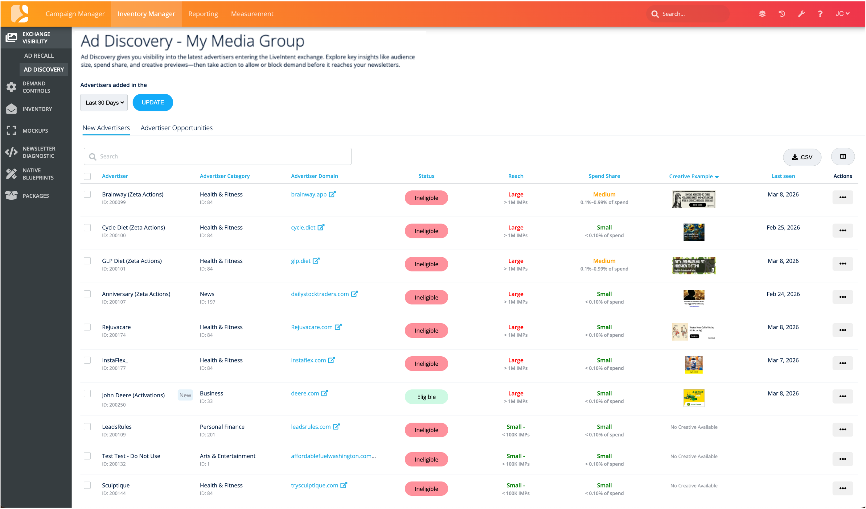Click the question mark help icon

click(820, 14)
